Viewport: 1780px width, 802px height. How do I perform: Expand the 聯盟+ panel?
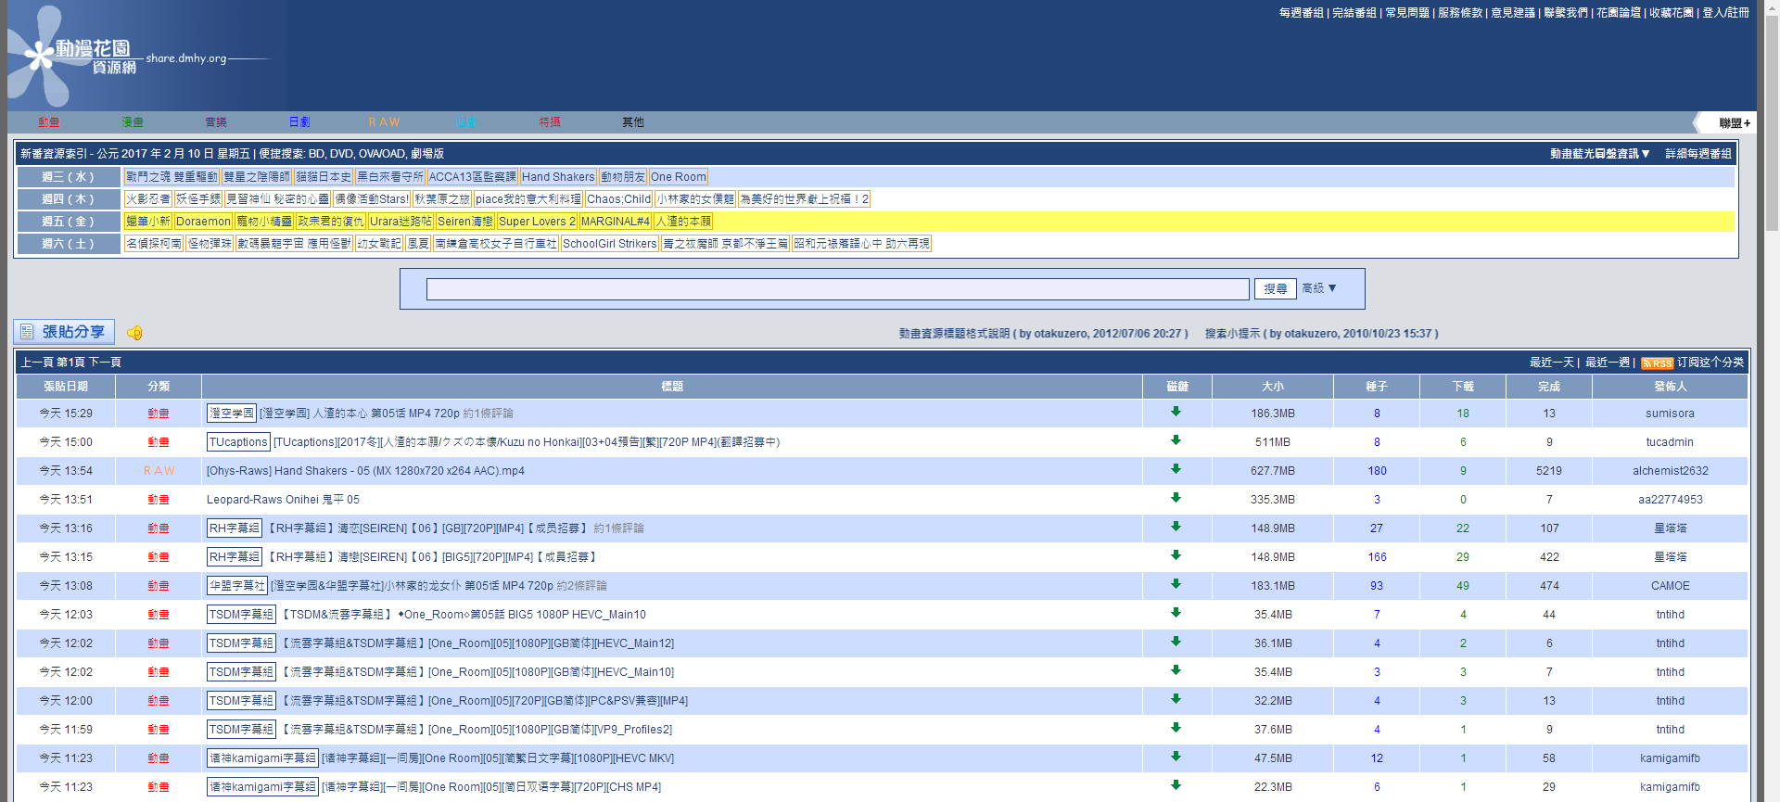tap(1735, 123)
